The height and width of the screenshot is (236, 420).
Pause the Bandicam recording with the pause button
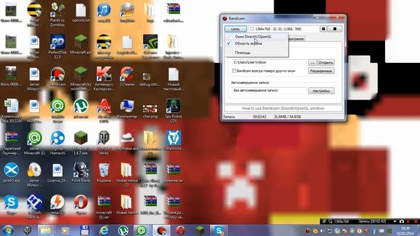click(x=323, y=29)
